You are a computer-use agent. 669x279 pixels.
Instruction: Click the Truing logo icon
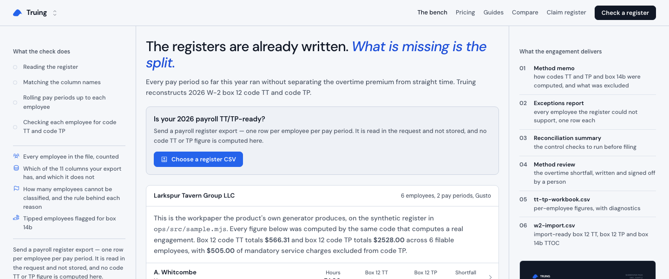[18, 13]
